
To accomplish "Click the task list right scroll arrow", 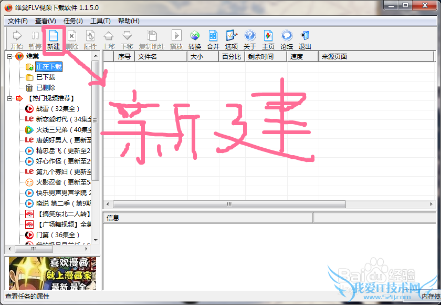I will point(432,204).
